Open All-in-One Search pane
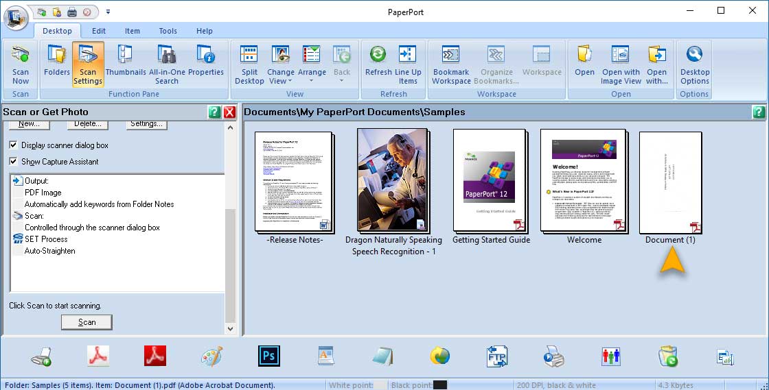The width and height of the screenshot is (769, 390). pyautogui.click(x=167, y=64)
